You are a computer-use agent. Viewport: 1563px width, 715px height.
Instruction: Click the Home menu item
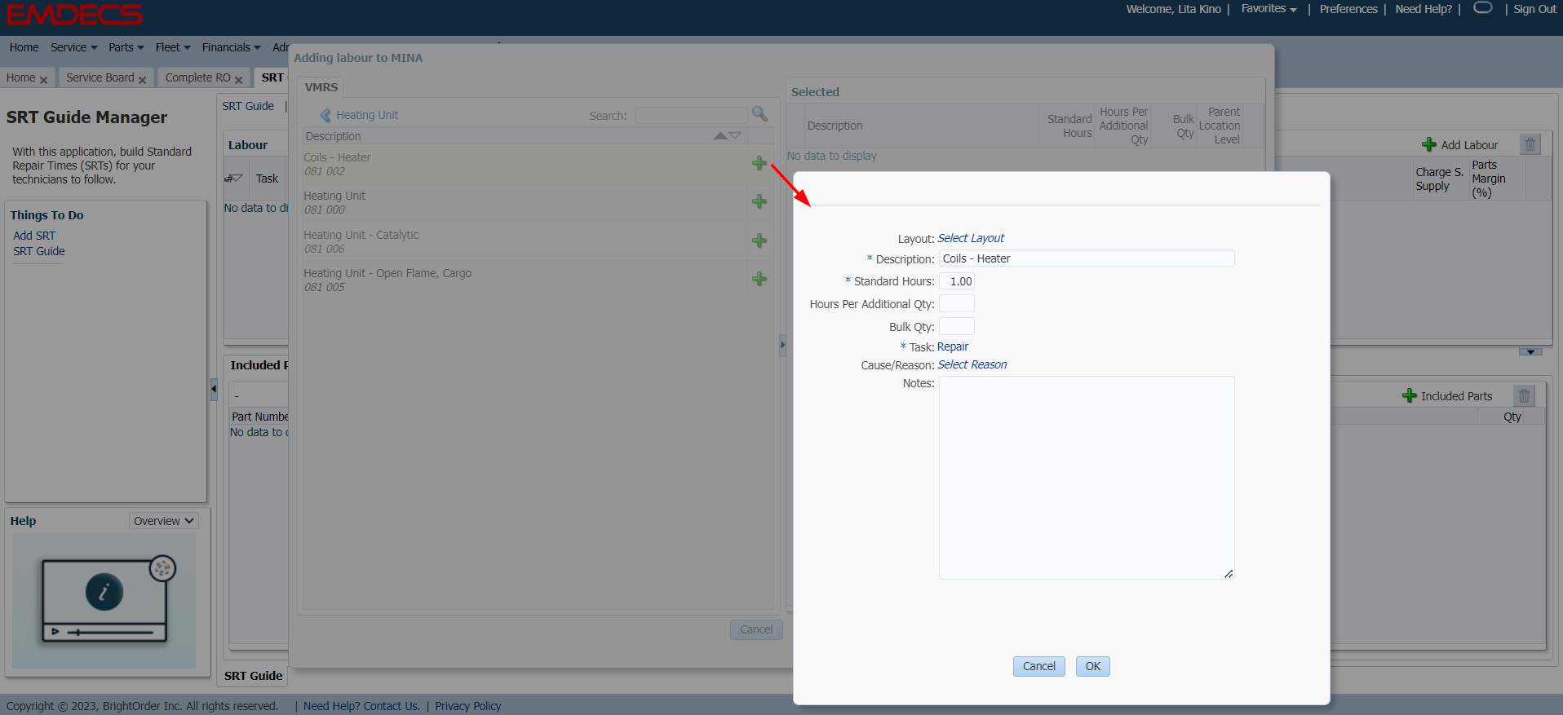click(24, 47)
